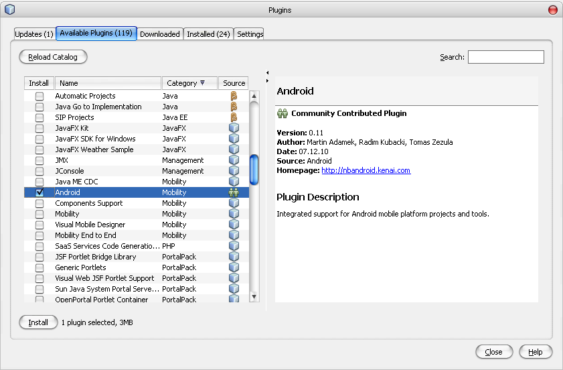Check the JavaFX SDK for Windows checkbox

click(39, 139)
